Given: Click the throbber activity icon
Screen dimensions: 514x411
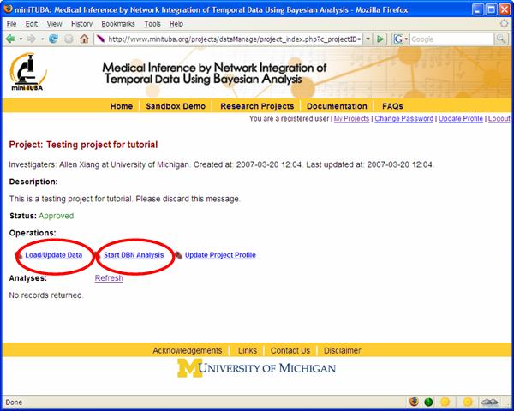Looking at the screenshot, I should pyautogui.click(x=504, y=24).
